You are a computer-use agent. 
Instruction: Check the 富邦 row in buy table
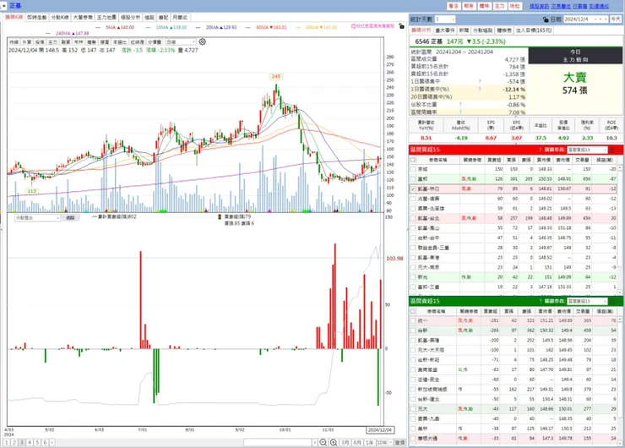(413, 179)
